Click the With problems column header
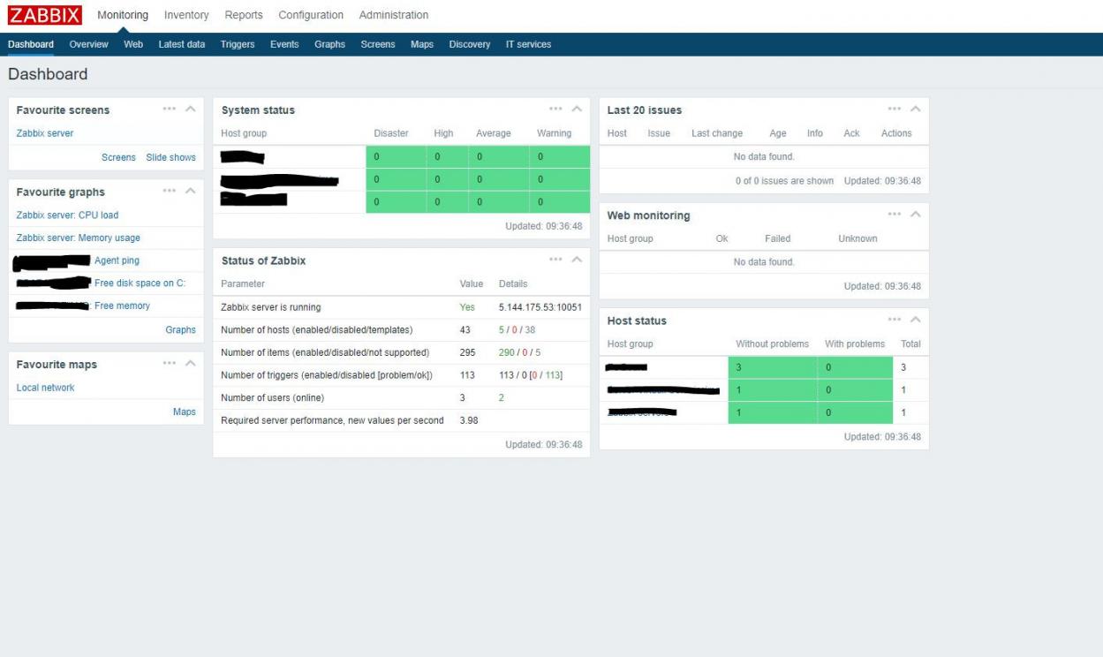Image resolution: width=1103 pixels, height=657 pixels. (x=855, y=344)
